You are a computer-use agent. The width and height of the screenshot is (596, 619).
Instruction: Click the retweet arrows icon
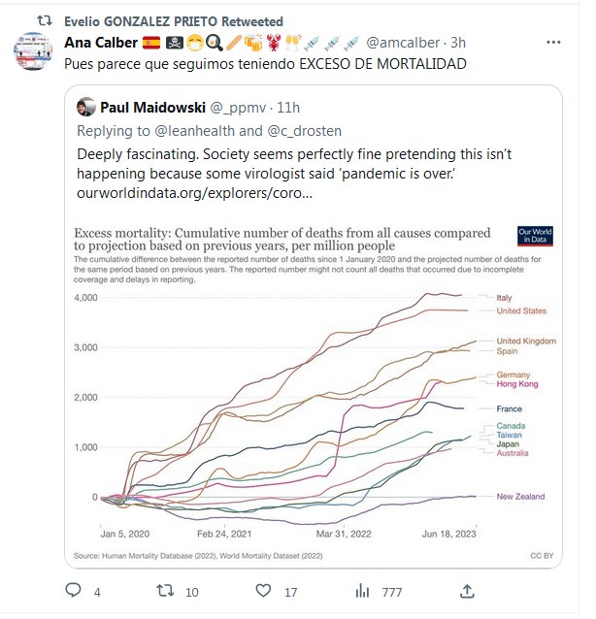[x=167, y=590]
